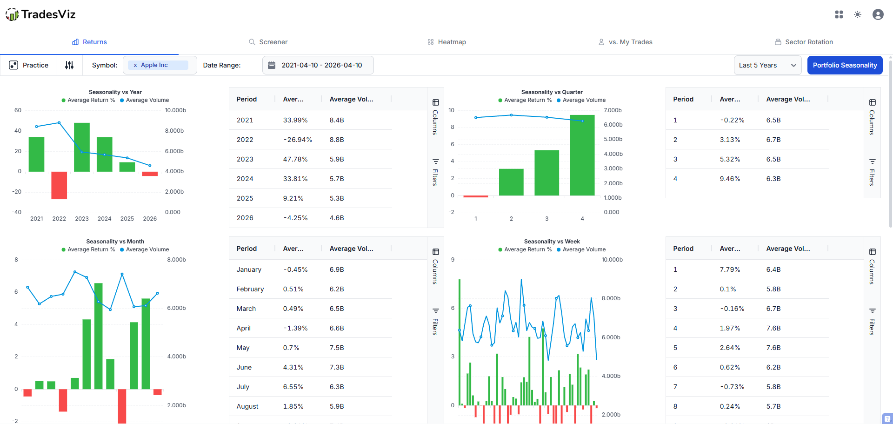Click the Portfolio Seasonality button
Viewport: 893px width, 424px height.
pos(845,65)
